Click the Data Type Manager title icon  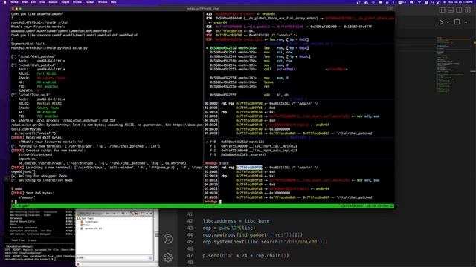pos(78,214)
